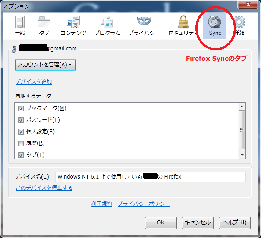Click the account user icon beside gmail.com
Image resolution: width=261 pixels, height=238 pixels.
14,49
